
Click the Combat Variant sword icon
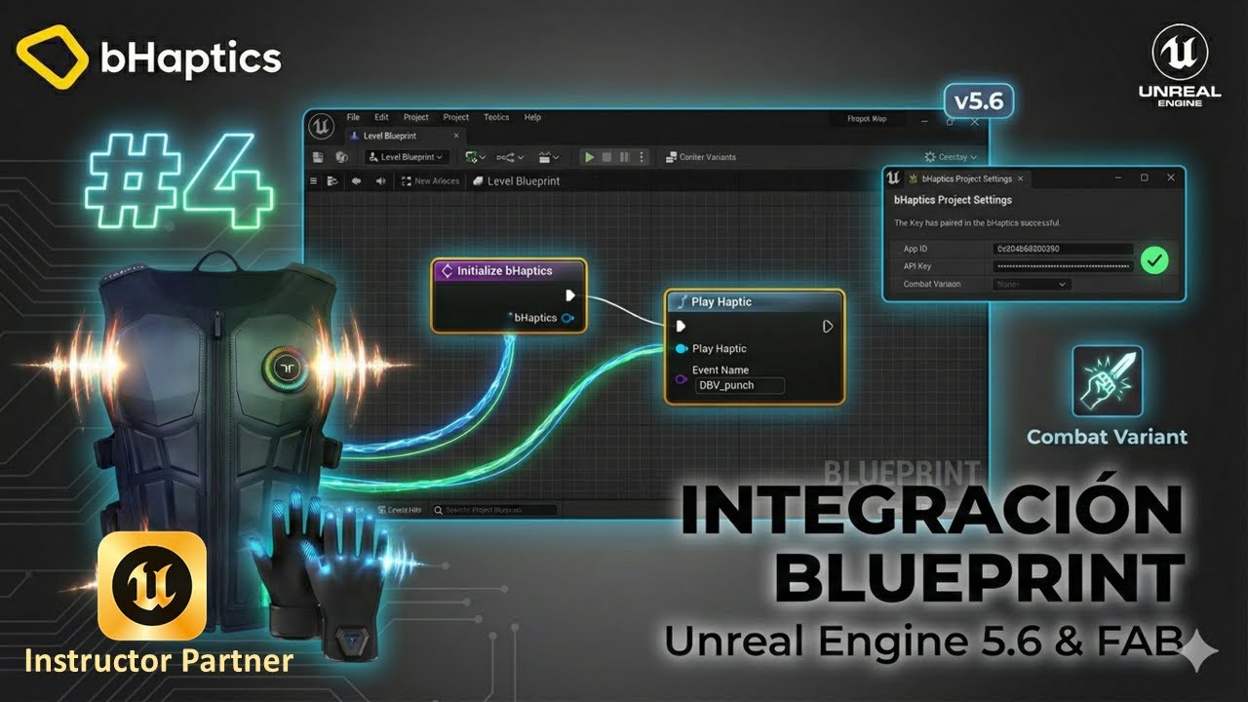[1107, 381]
